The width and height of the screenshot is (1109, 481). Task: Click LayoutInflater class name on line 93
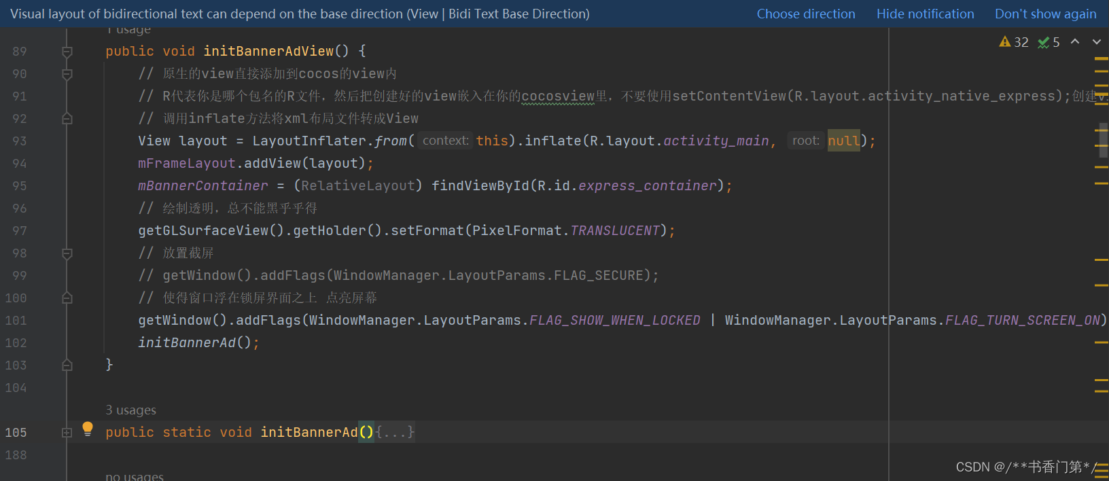click(309, 141)
